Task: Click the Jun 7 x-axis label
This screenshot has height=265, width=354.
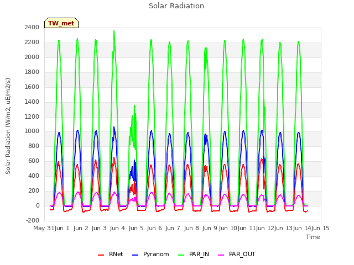Action: coord(173,228)
